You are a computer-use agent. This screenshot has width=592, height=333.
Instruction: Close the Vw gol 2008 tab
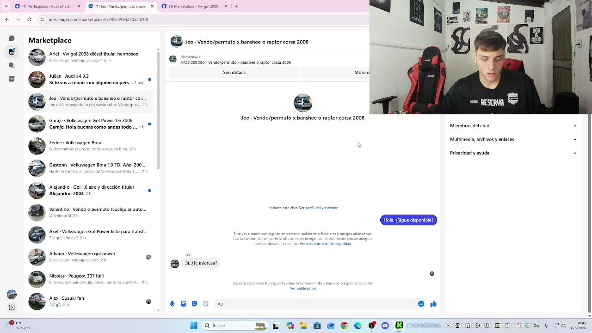[x=226, y=6]
